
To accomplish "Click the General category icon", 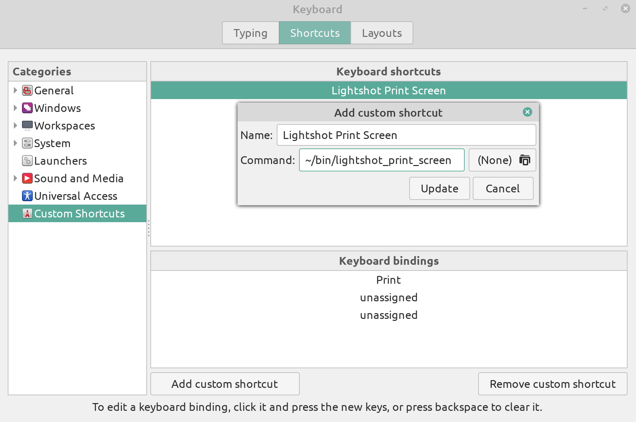I will pos(27,90).
